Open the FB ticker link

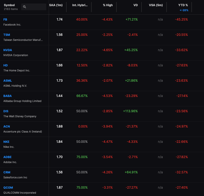(x=5, y=20)
